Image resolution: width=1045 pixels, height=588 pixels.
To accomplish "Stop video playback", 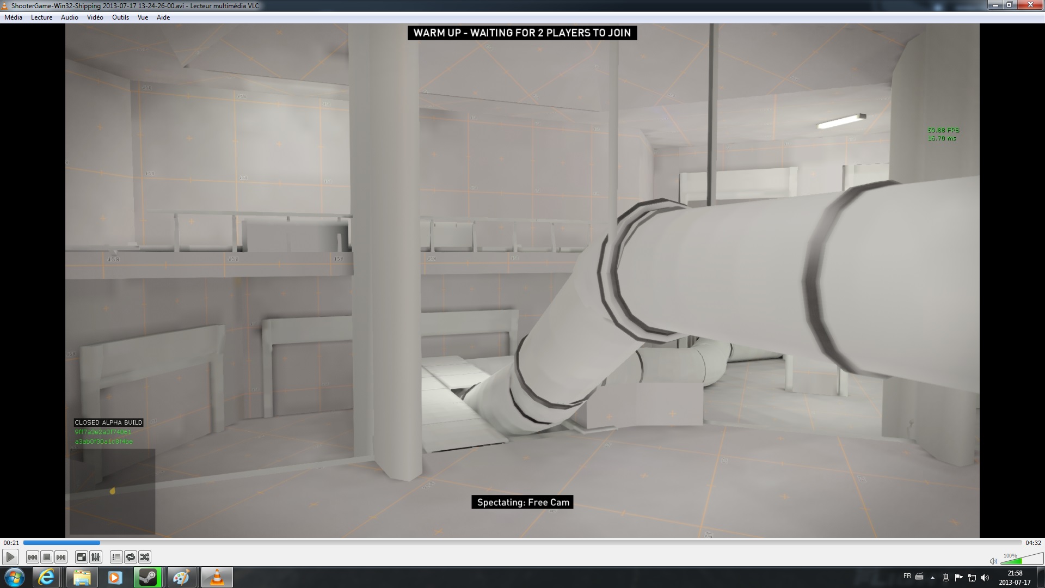I will coord(47,557).
